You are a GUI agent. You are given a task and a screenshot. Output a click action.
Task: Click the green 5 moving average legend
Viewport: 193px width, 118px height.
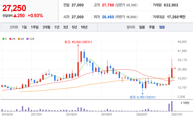tap(5, 39)
